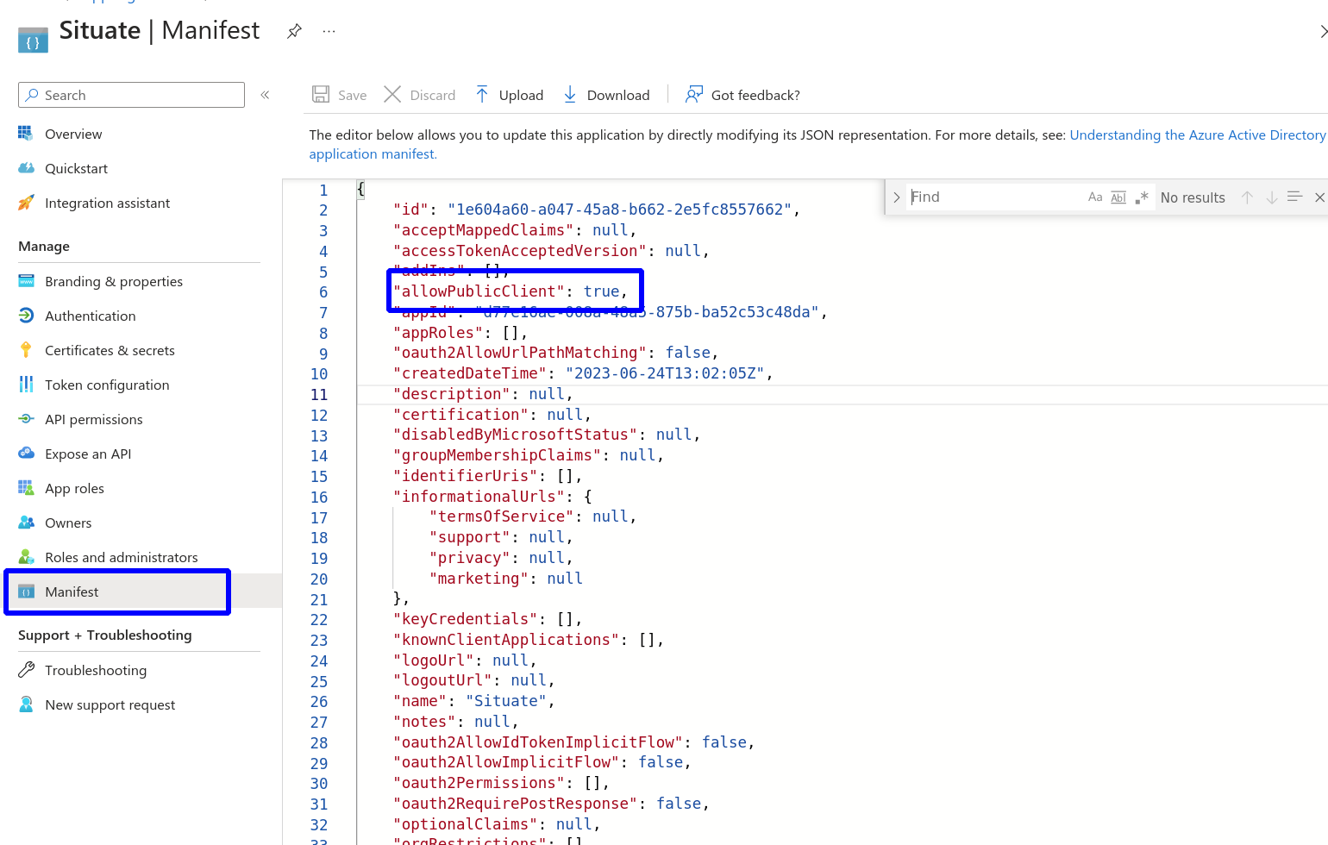The width and height of the screenshot is (1328, 845).
Task: Select API permissions in sidebar
Action: pyautogui.click(x=93, y=419)
